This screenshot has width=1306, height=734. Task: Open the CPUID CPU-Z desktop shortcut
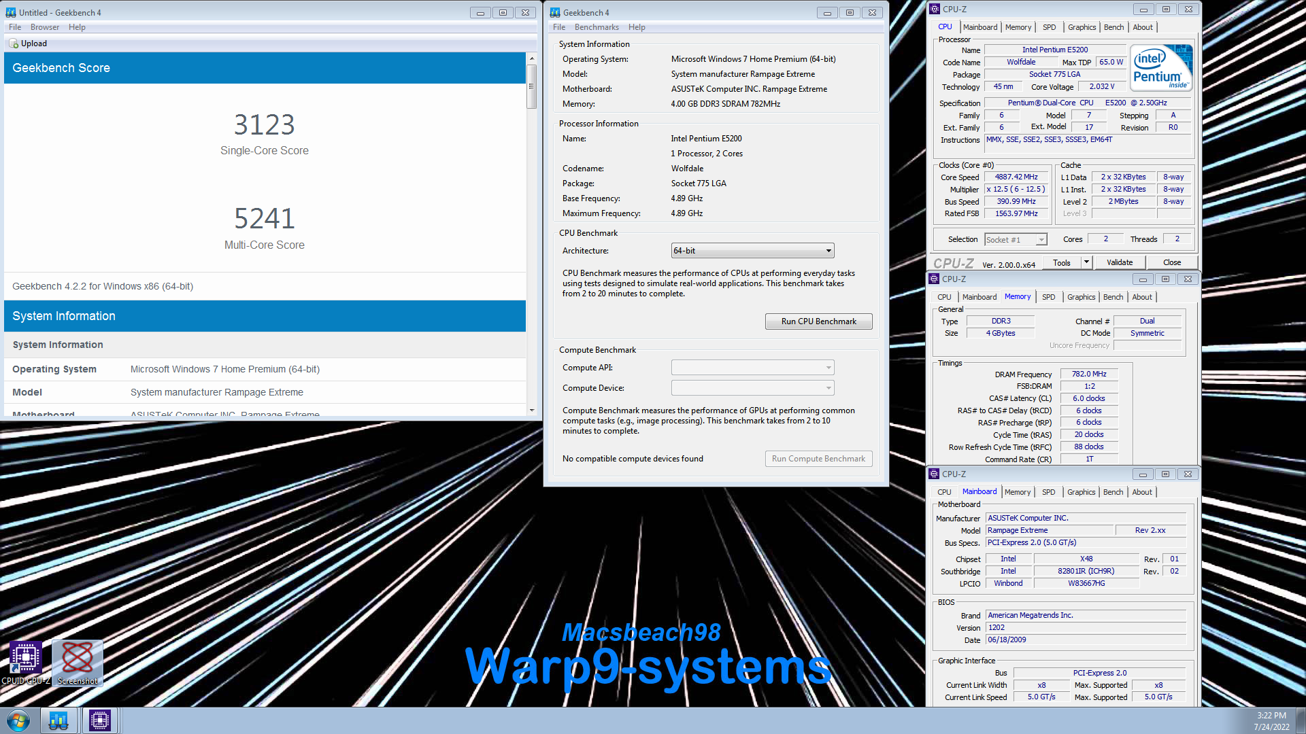[x=25, y=663]
